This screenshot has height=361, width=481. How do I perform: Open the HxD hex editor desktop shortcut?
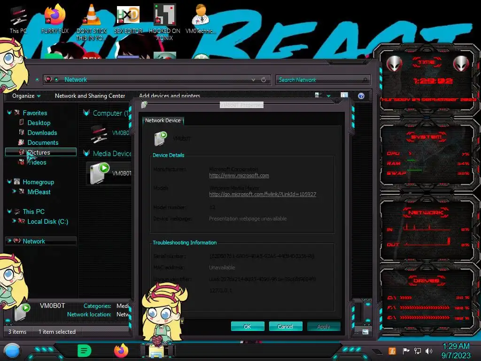click(128, 19)
